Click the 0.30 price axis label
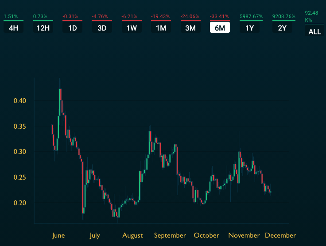The width and height of the screenshot is (326, 246). tap(20, 152)
